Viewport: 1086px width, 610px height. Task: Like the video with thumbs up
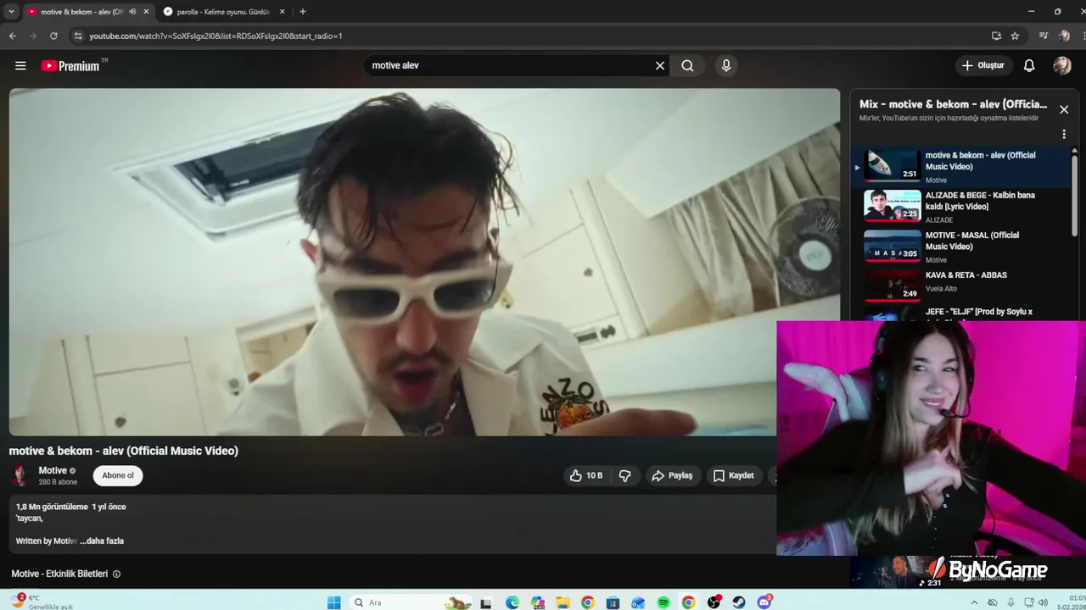coord(586,475)
